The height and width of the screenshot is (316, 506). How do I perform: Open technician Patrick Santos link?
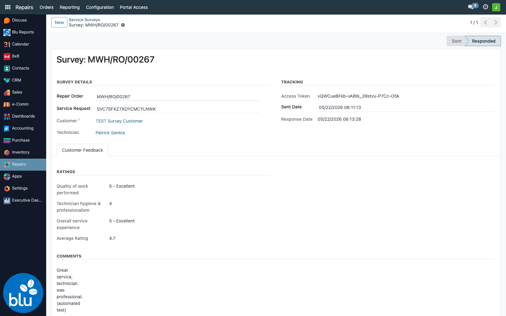(x=110, y=133)
